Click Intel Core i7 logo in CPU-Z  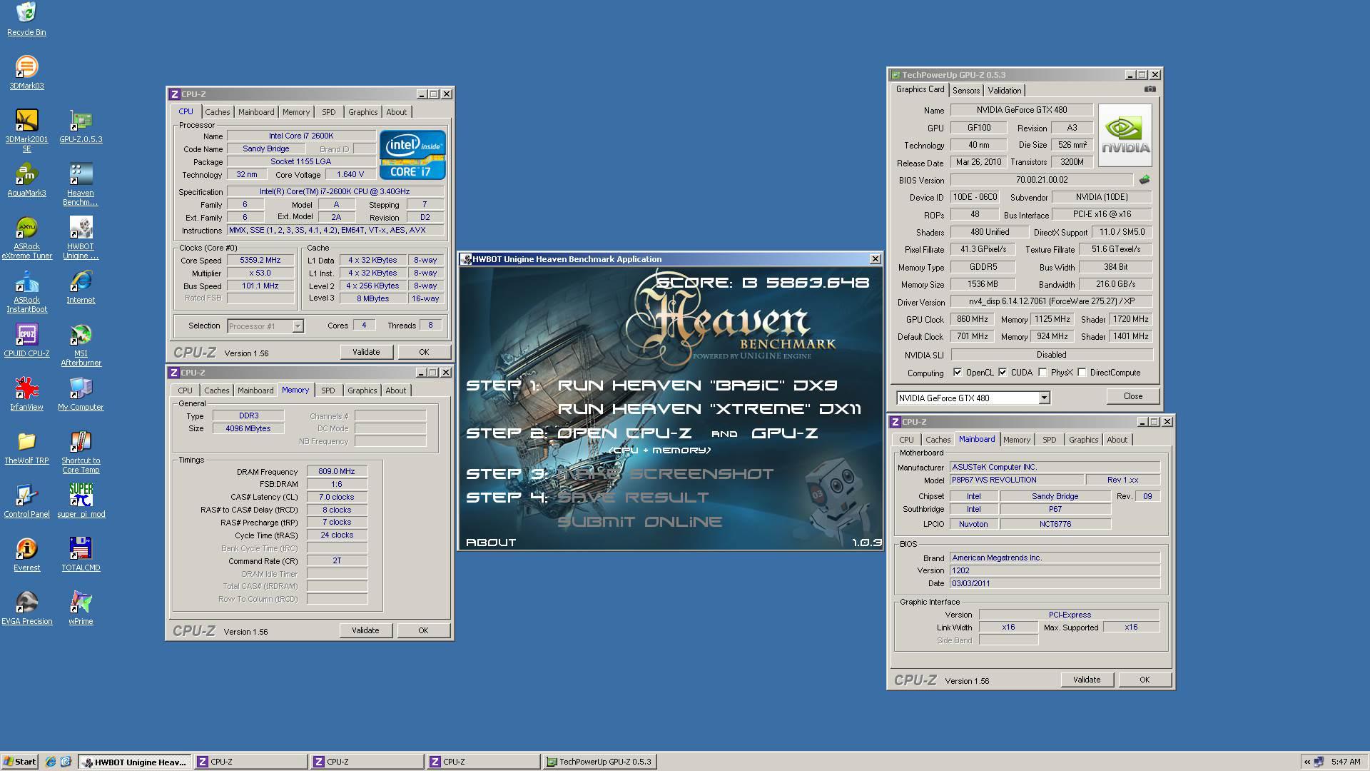(x=412, y=154)
